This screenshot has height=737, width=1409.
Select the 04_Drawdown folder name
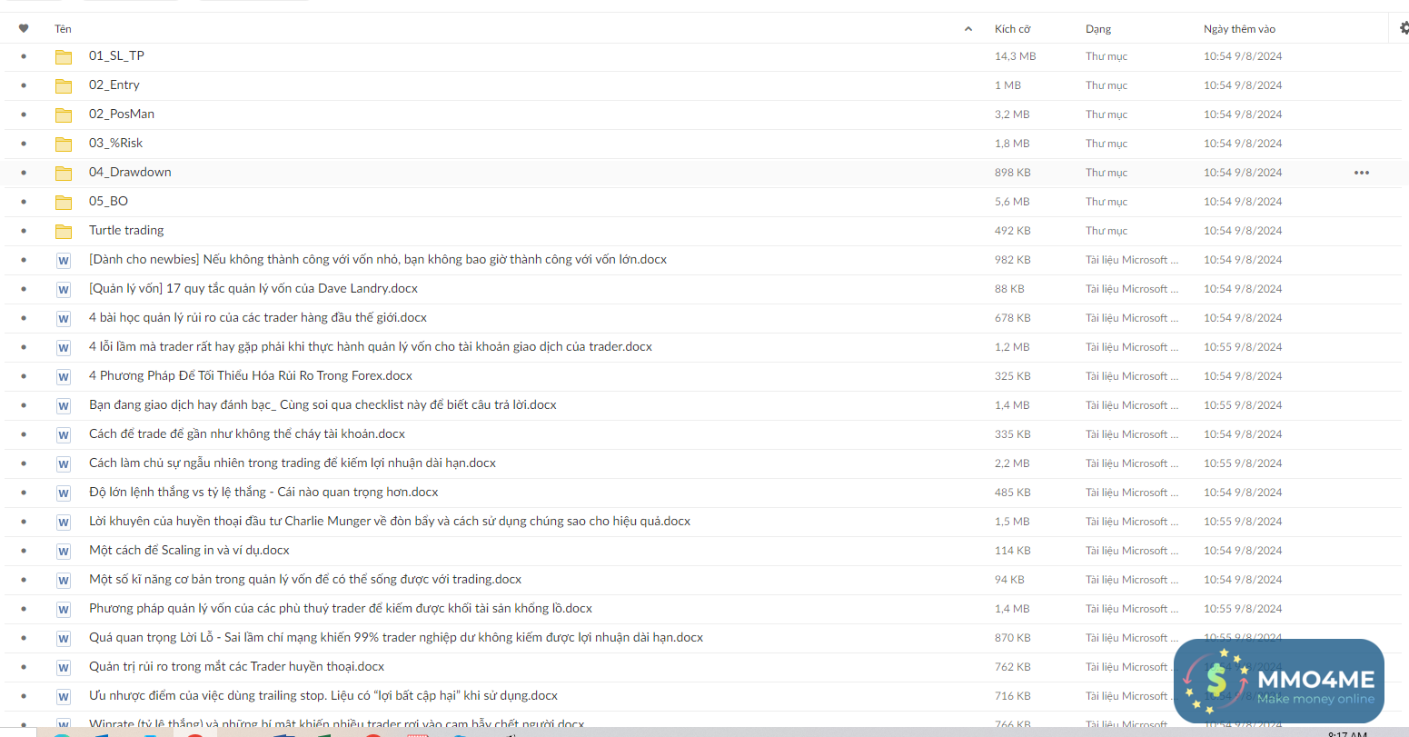[130, 172]
